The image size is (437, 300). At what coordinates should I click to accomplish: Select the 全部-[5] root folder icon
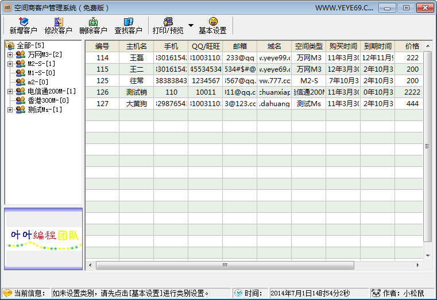tap(10, 45)
